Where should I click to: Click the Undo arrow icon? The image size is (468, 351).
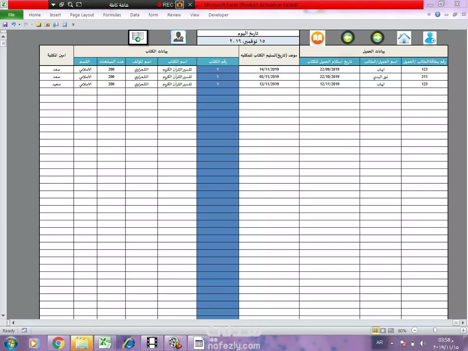point(13,25)
